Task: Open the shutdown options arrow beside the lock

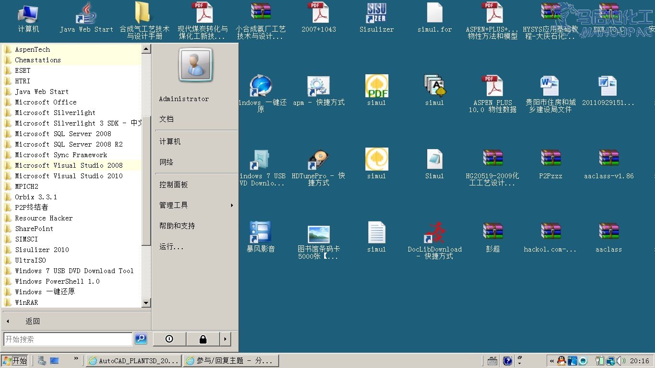Action: tap(225, 339)
